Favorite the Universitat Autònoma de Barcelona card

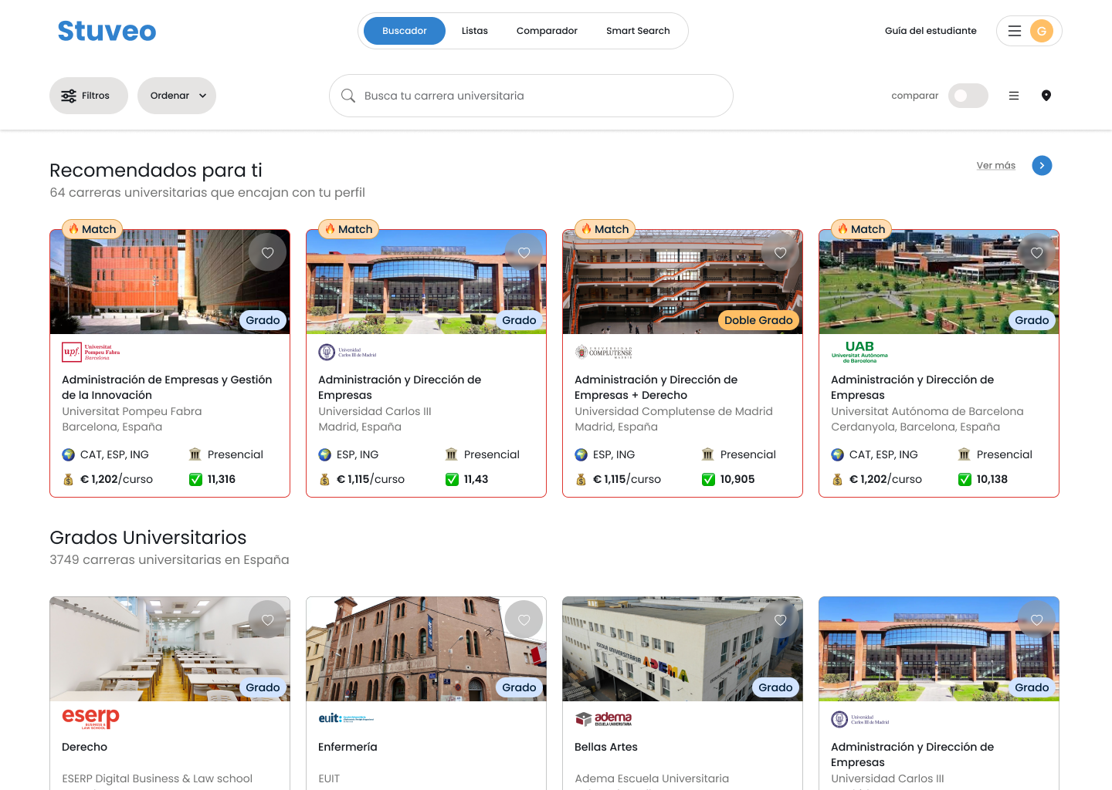pos(1036,252)
